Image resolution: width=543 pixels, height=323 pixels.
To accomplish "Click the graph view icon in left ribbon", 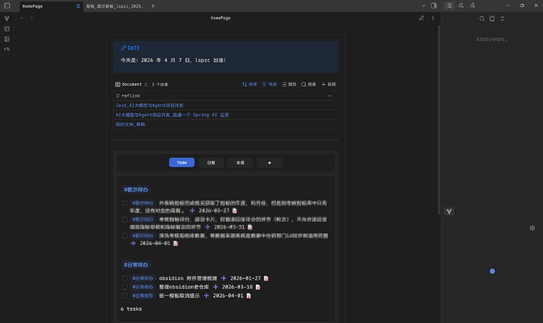I will 7,17.
